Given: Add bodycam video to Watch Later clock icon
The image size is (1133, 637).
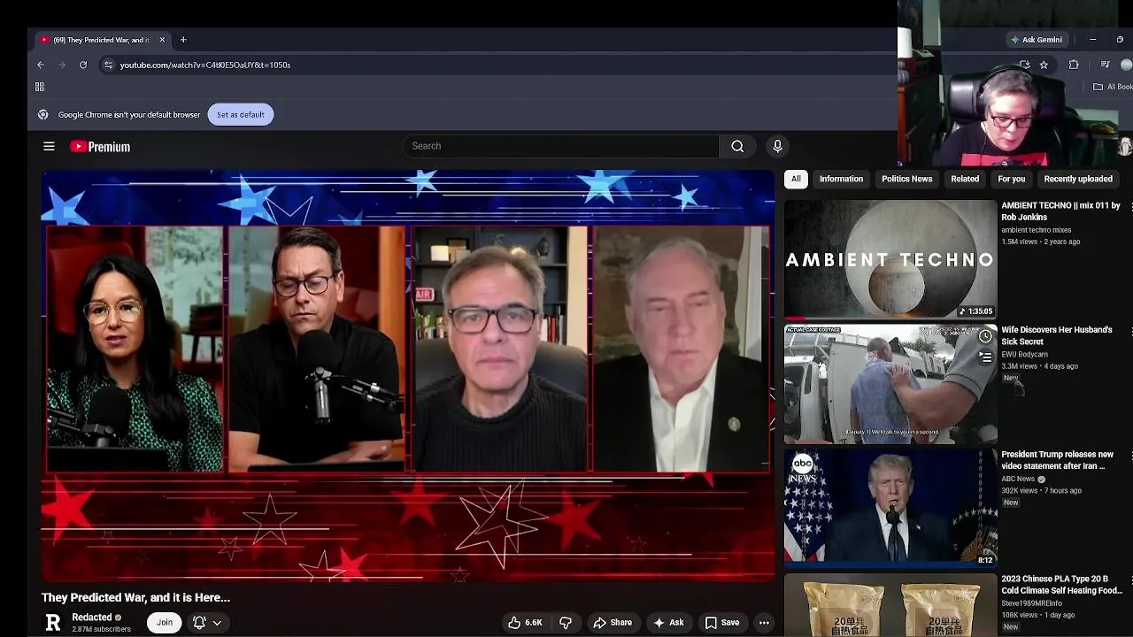Looking at the screenshot, I should [x=985, y=337].
